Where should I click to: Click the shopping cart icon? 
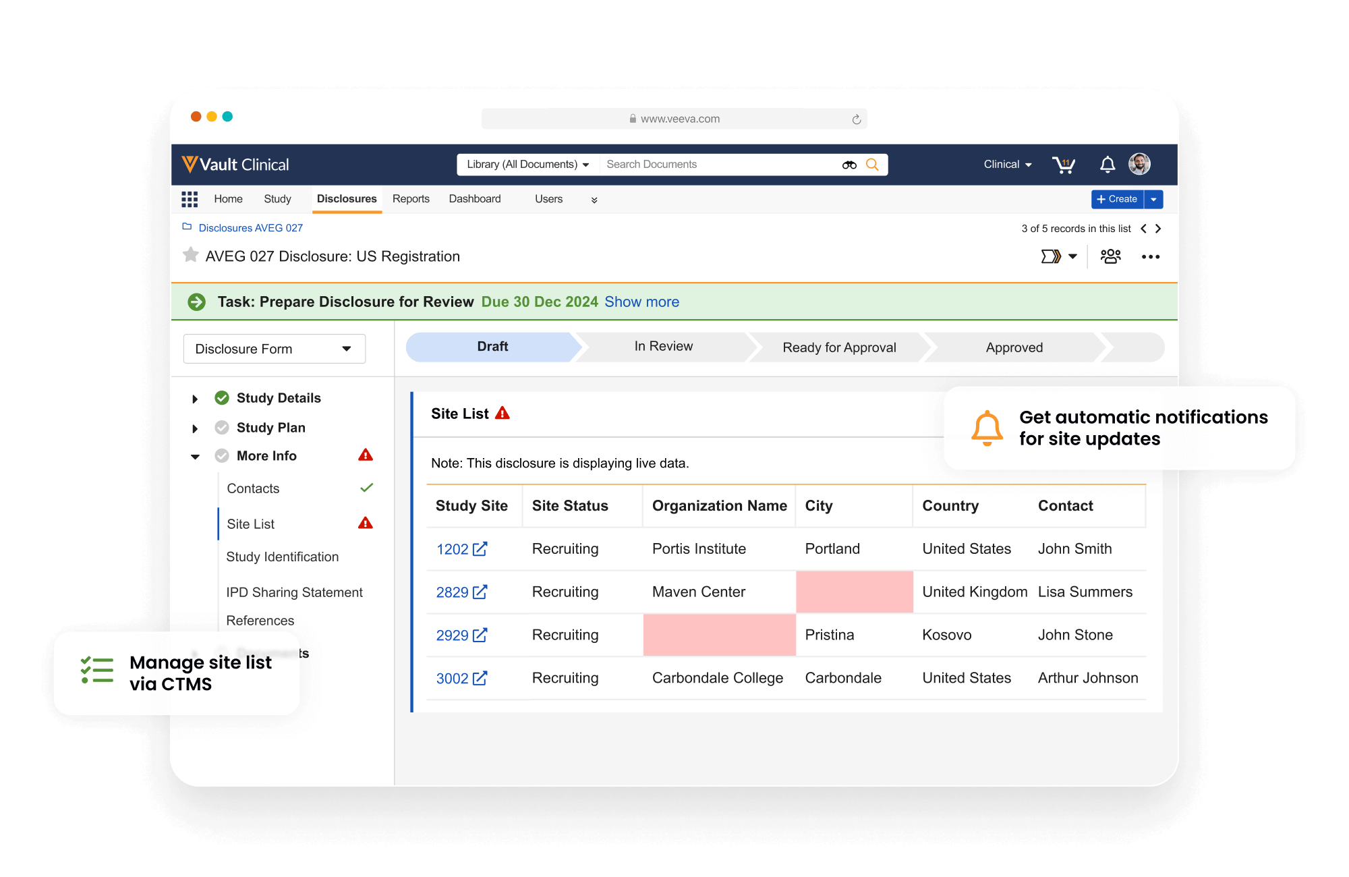point(1064,165)
